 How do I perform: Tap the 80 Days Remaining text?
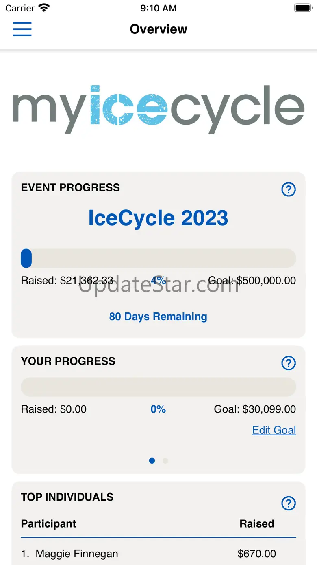tap(158, 317)
